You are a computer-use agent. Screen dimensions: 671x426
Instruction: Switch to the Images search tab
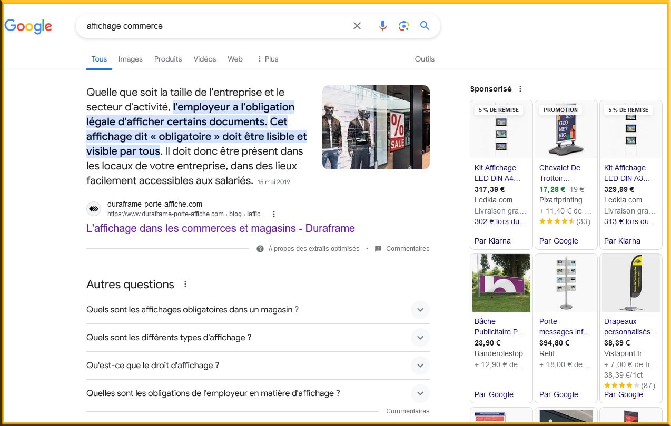click(130, 59)
